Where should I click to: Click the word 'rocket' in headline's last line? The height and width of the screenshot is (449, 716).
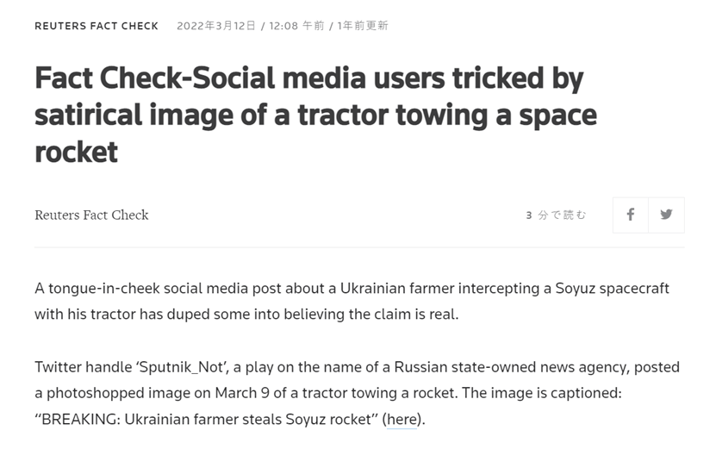tap(77, 152)
